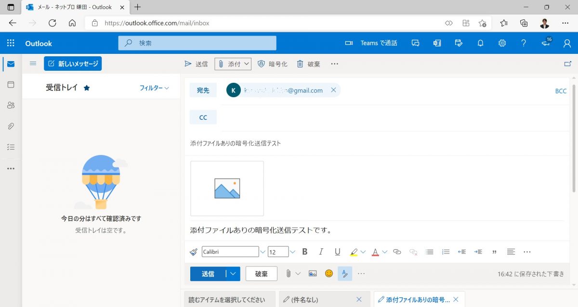Open the To Do tasks icon in header
The image size is (578, 307).
click(459, 43)
